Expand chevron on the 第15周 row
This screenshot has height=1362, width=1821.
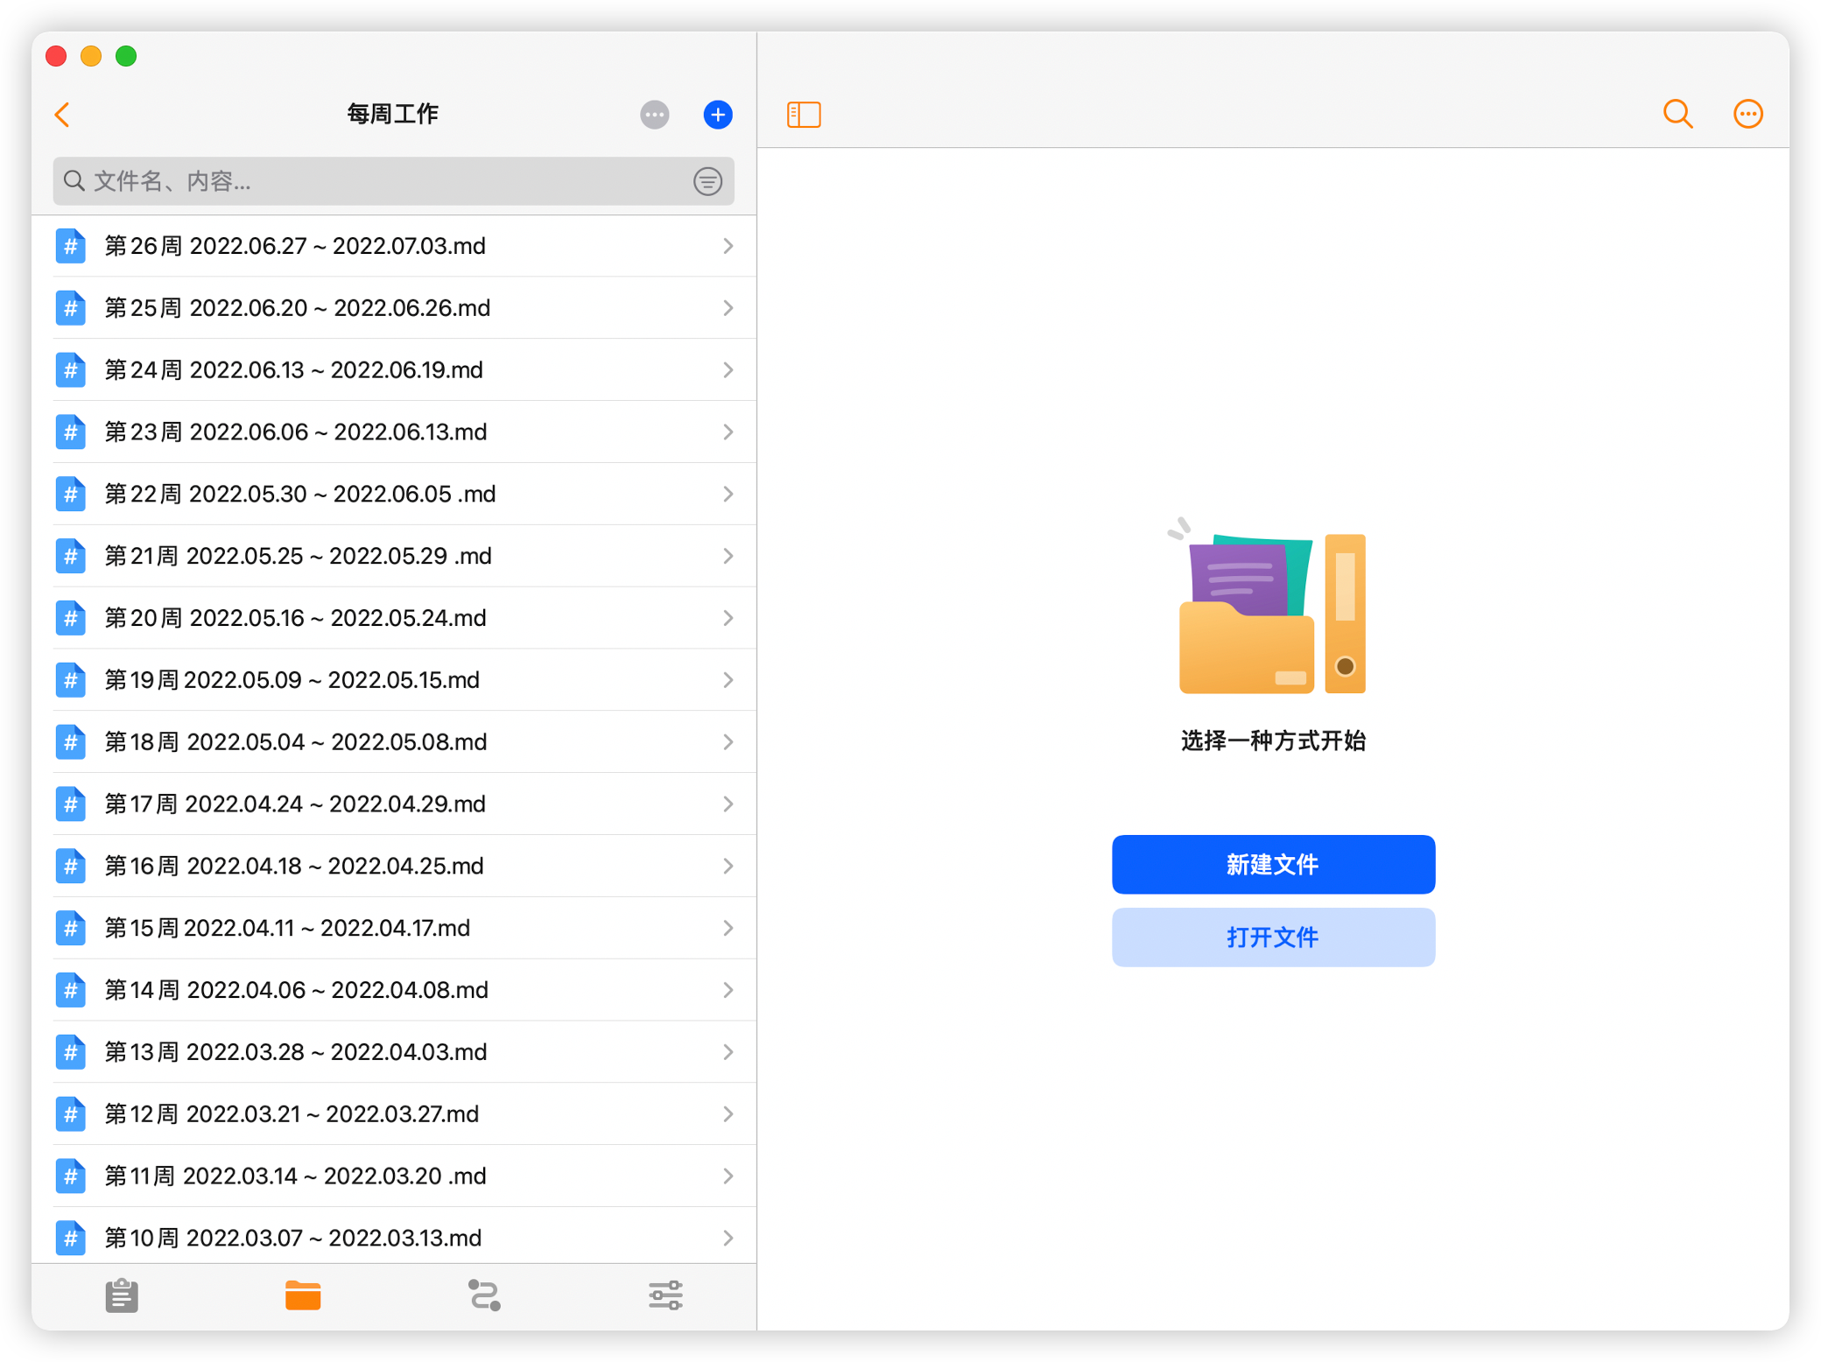click(728, 929)
